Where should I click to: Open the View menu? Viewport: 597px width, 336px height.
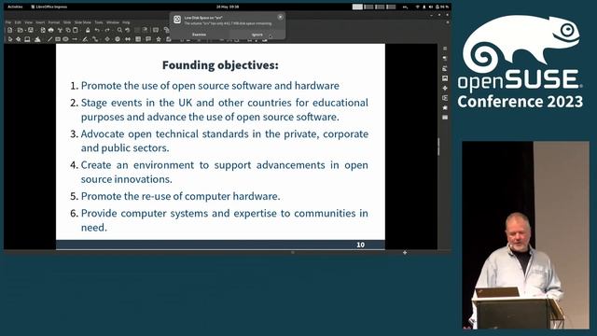[29, 22]
